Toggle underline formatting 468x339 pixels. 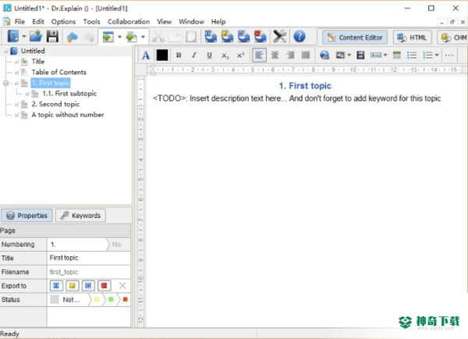click(209, 55)
